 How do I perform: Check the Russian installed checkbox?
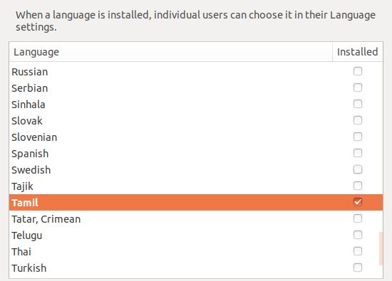pos(358,71)
